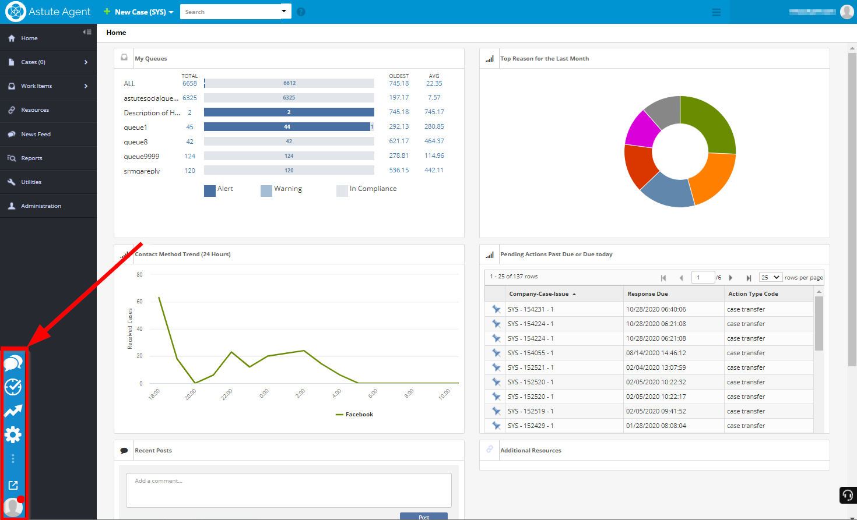This screenshot has width=857, height=520.
Task: Open Administration in the sidebar
Action: (x=41, y=206)
